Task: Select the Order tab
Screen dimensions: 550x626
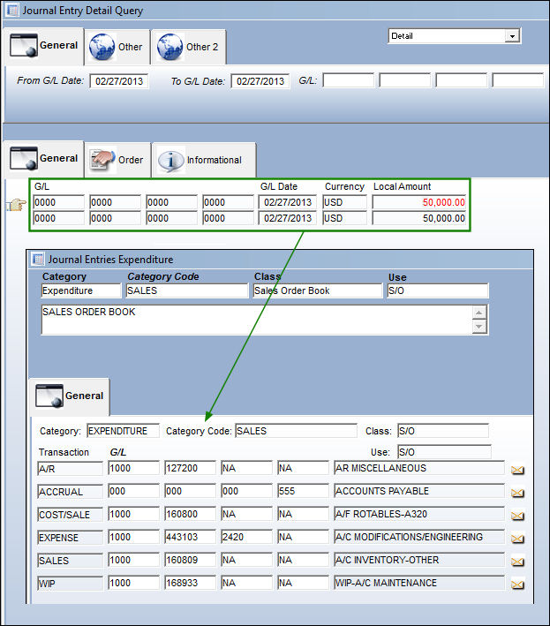Action: [117, 160]
